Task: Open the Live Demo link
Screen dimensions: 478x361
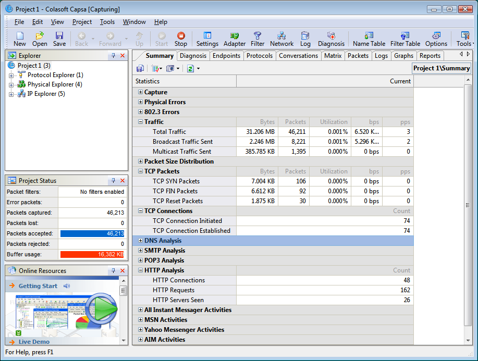Action: click(x=34, y=342)
